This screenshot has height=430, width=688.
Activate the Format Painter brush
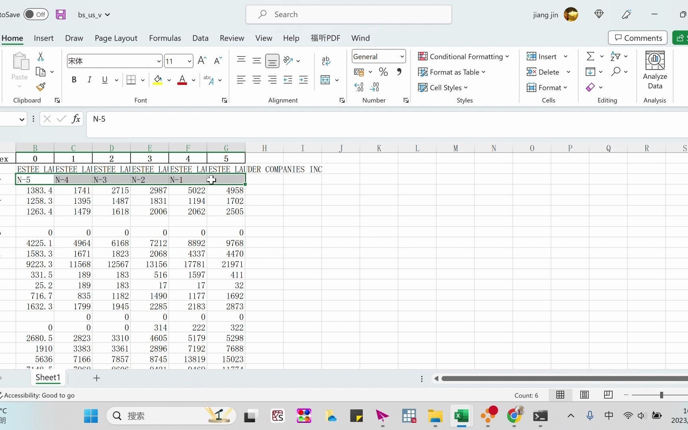[x=41, y=87]
